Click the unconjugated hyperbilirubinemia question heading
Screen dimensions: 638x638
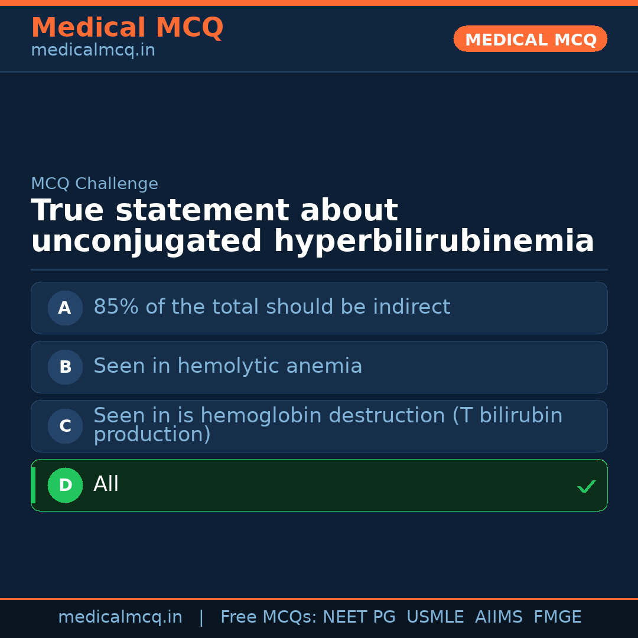point(313,226)
